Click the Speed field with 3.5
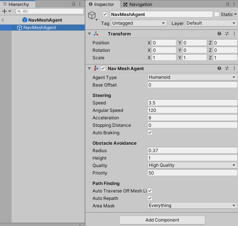The width and height of the screenshot is (238, 226). (192, 103)
